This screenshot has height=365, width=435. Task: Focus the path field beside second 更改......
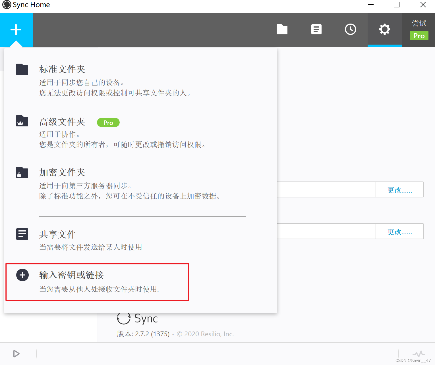coord(326,231)
